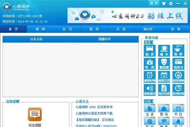
Task: Click the 同步任务 sync tasks icon
Action: (x=164, y=90)
